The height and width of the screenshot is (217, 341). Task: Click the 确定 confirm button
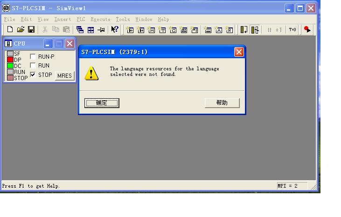102,103
